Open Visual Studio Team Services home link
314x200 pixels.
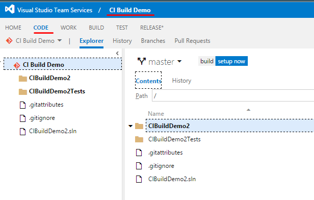(55, 10)
